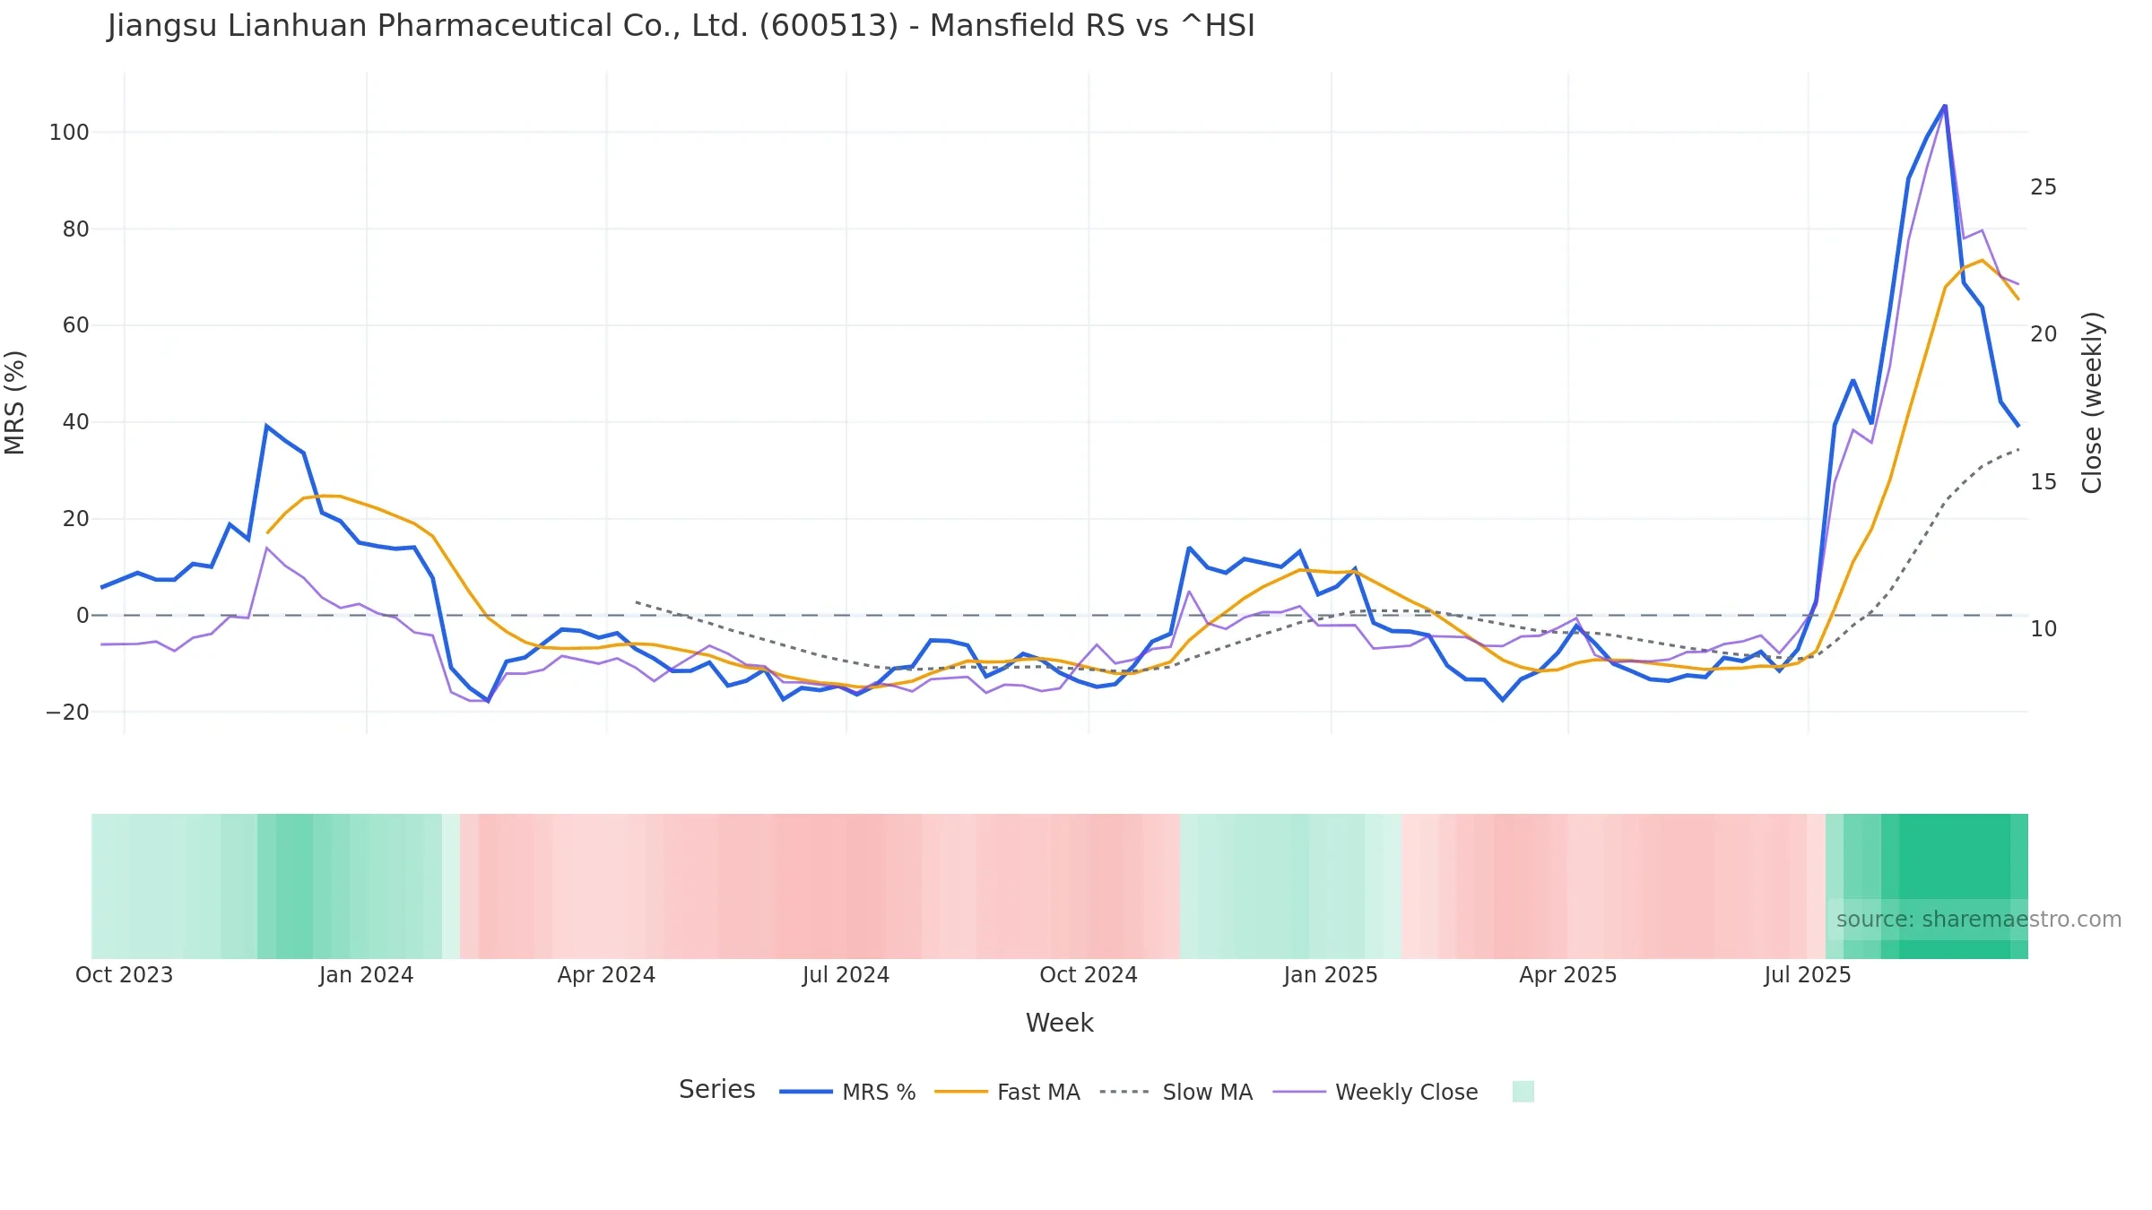The height and width of the screenshot is (1210, 2152).
Task: Click the 'Oct 2023' x-axis label
Action: point(124,975)
